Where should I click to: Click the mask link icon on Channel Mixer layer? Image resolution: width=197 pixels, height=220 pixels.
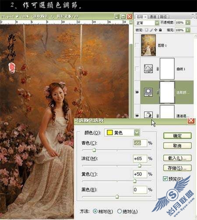click(158, 116)
